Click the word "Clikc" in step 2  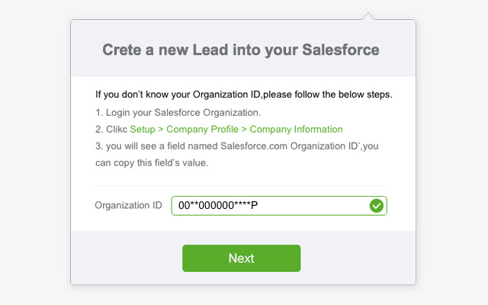click(x=117, y=129)
